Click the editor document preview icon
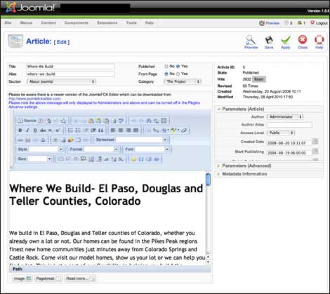 pyautogui.click(x=48, y=121)
